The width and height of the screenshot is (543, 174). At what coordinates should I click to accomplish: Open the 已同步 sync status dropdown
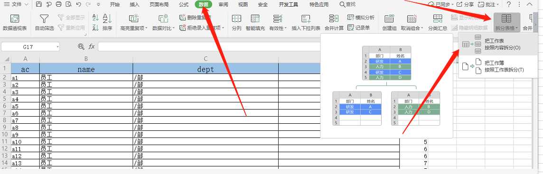[x=440, y=4]
